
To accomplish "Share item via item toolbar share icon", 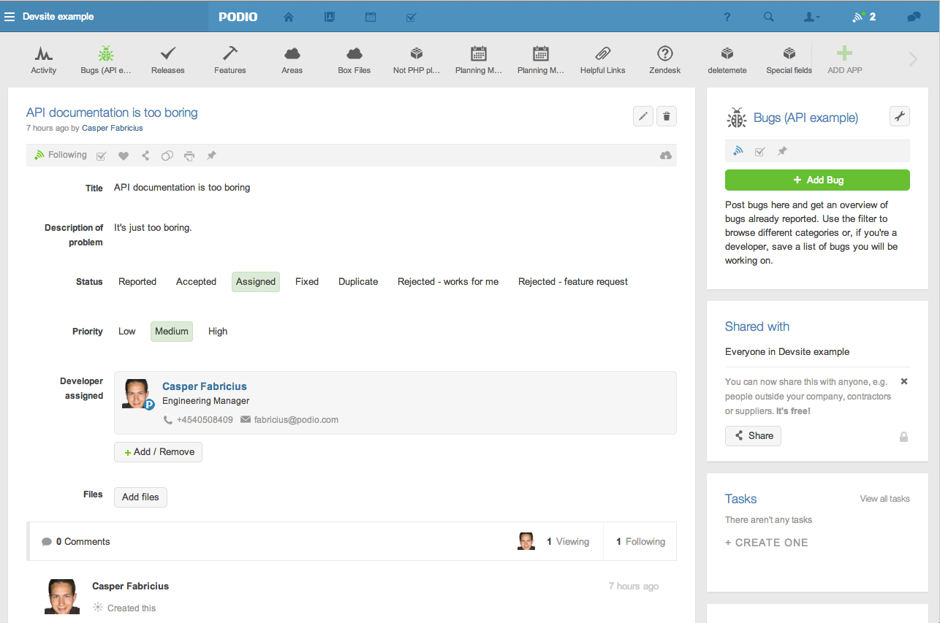I will click(x=145, y=156).
